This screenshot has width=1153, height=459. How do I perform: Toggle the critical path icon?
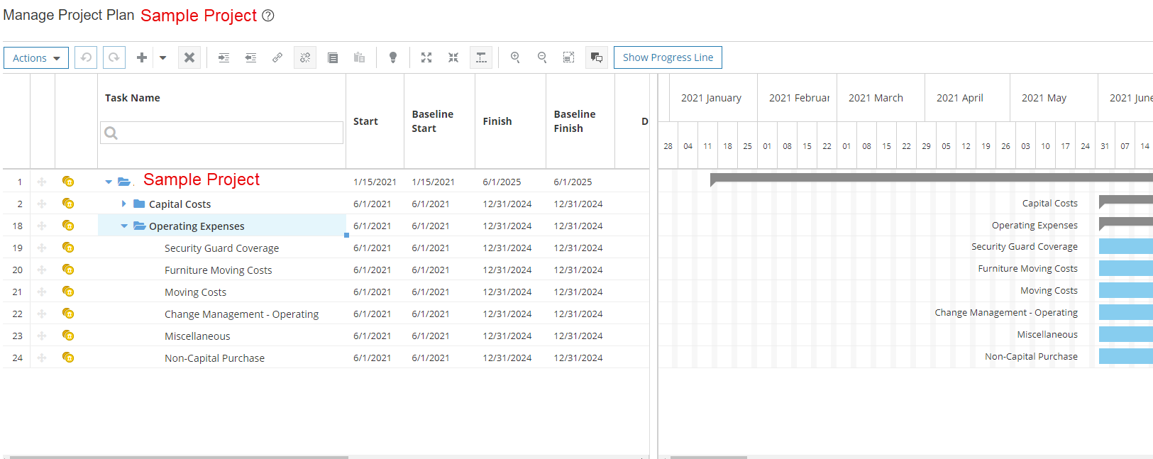(481, 57)
